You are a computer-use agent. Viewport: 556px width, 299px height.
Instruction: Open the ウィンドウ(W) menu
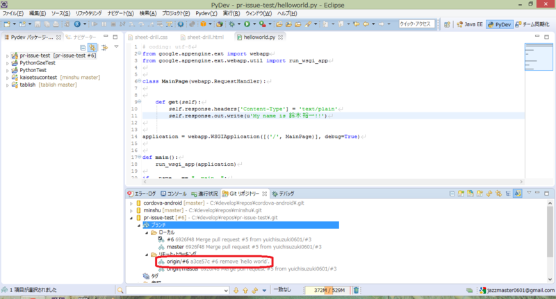(259, 13)
